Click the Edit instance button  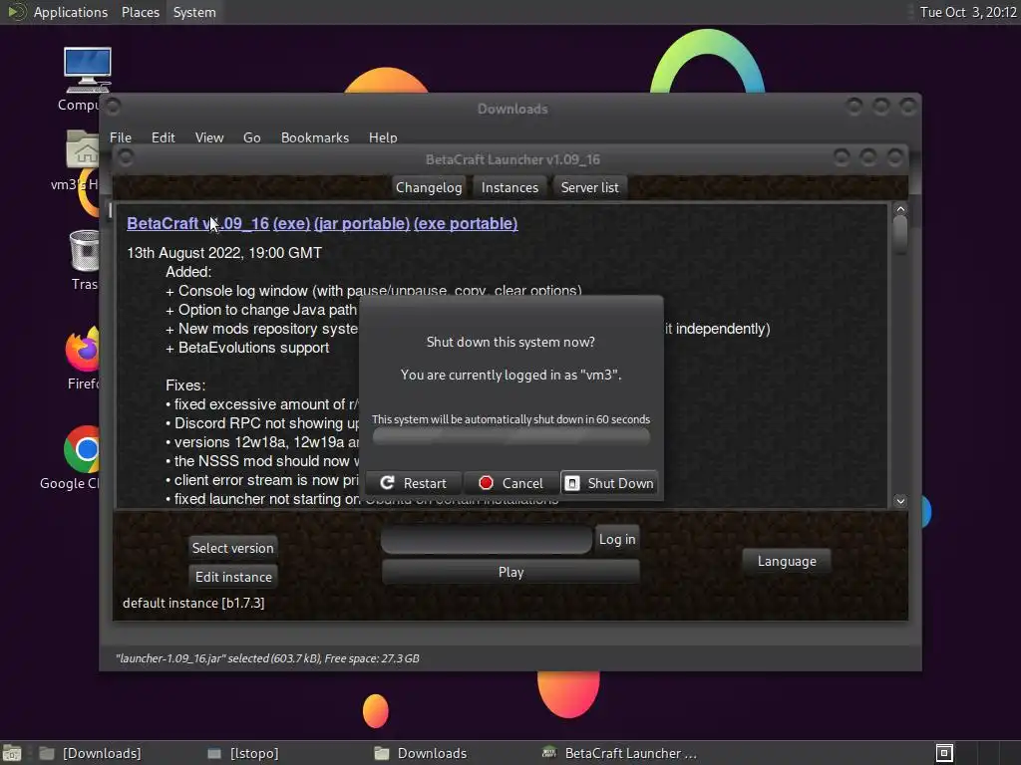tap(233, 577)
